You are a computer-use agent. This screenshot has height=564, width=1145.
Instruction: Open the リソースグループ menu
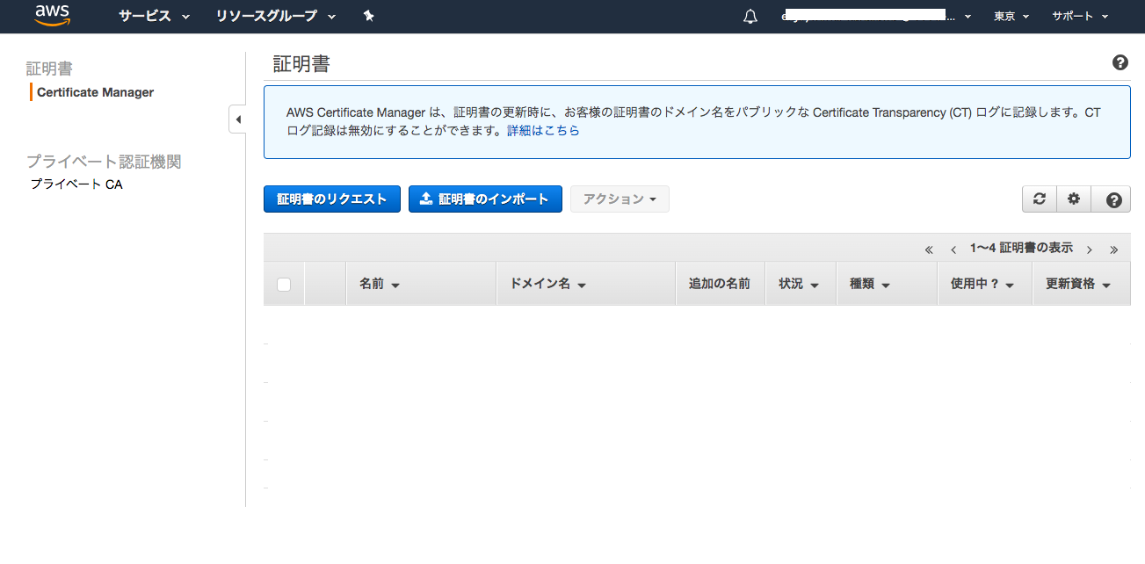[x=276, y=16]
